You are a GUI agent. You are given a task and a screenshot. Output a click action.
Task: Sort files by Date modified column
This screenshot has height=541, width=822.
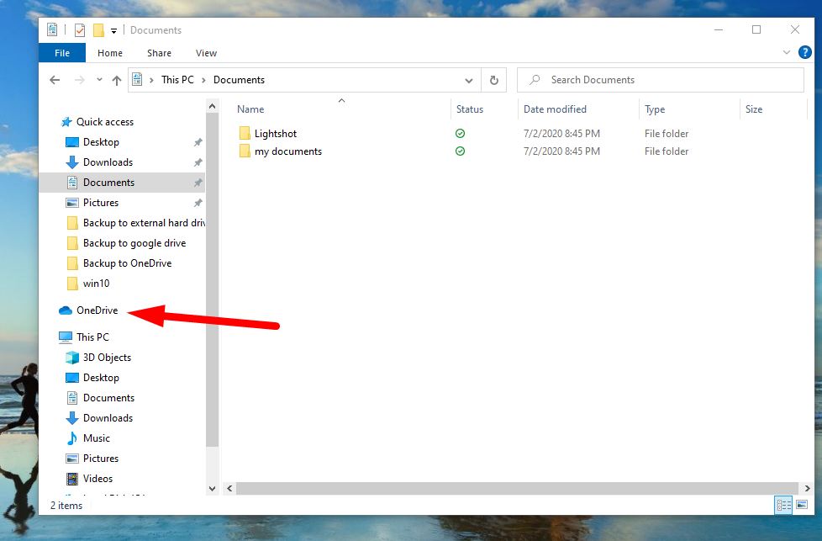coord(555,109)
